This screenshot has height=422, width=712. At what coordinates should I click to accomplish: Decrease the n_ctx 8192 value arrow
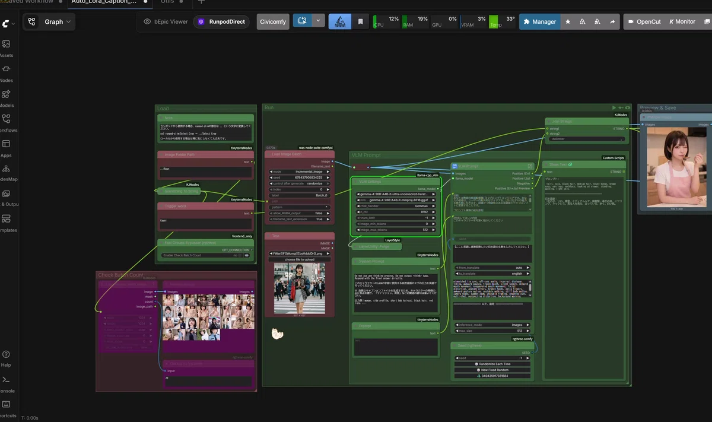pos(357,212)
